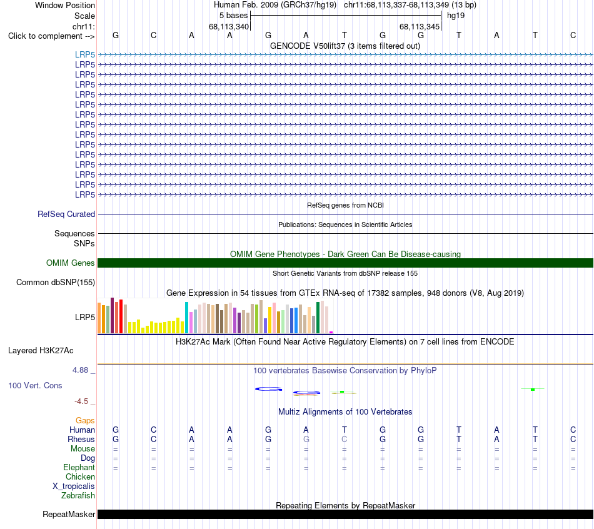
Task: Click the orange 'Gaps' alignment label
Action: [x=85, y=421]
